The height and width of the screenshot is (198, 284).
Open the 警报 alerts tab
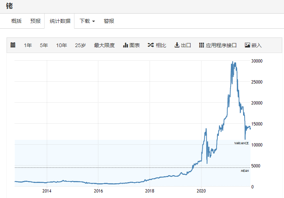pos(109,21)
